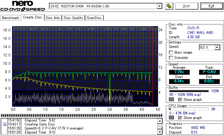Click the Exit button
The image size is (224, 136).
(x=211, y=6)
